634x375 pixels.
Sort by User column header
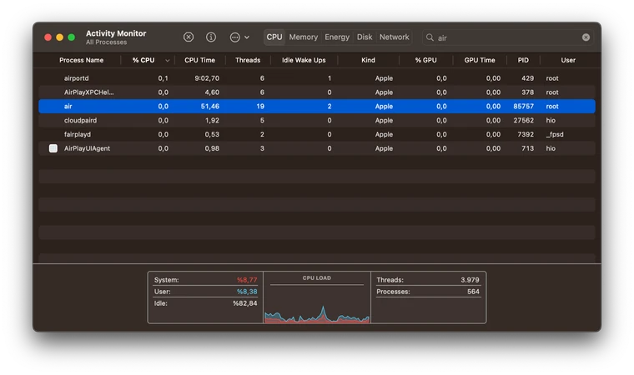[568, 60]
